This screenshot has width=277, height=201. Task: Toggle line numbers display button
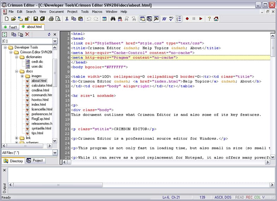pos(179,19)
